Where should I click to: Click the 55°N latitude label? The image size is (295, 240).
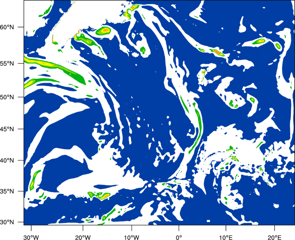tap(7, 64)
